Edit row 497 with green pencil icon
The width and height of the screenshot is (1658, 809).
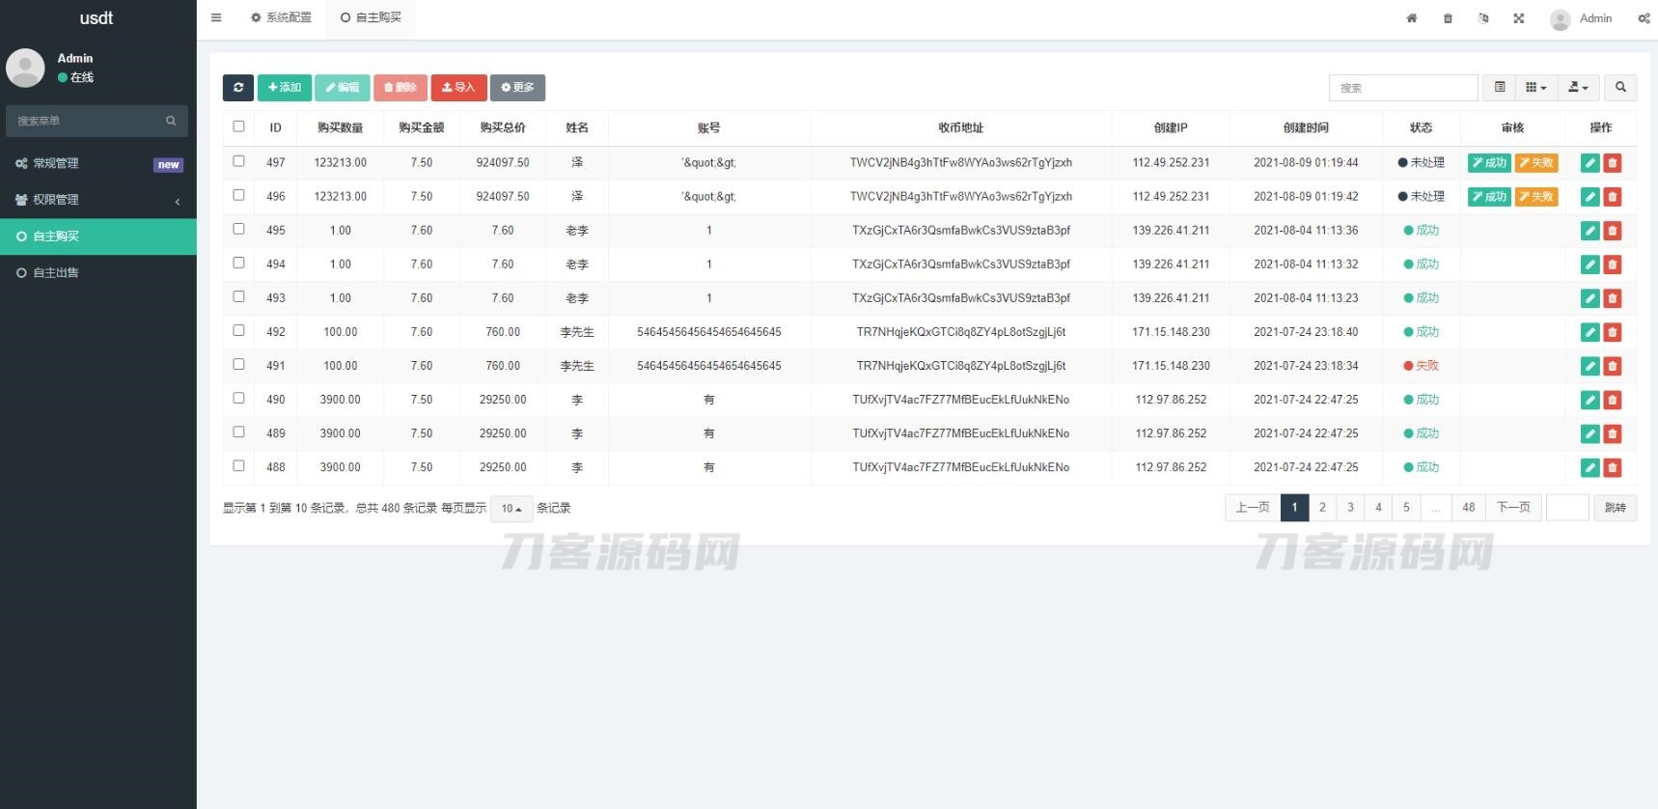coord(1590,163)
